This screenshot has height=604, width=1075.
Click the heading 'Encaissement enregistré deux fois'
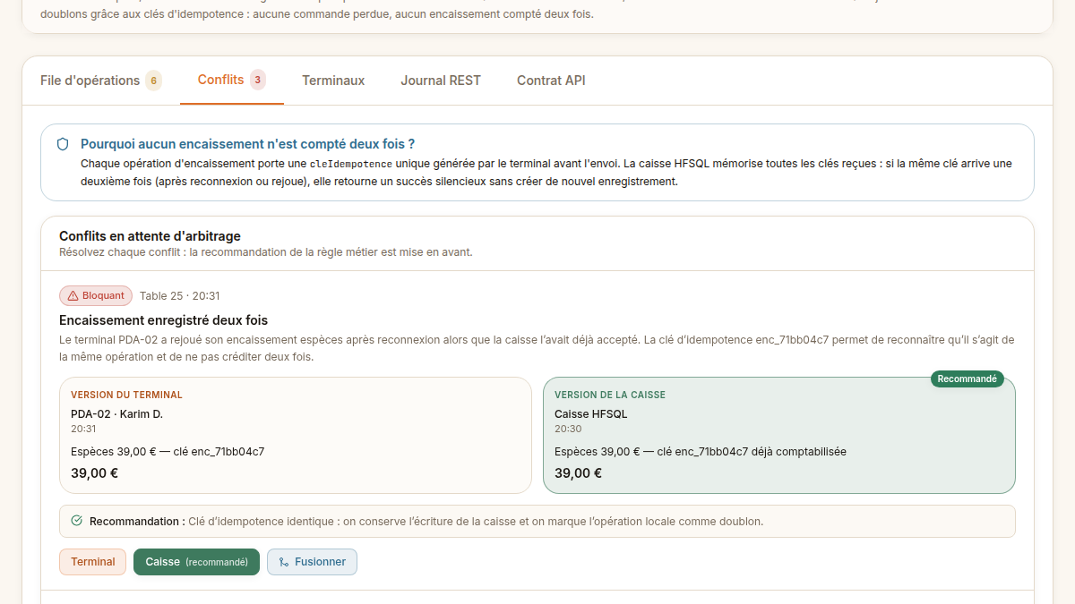pos(163,320)
